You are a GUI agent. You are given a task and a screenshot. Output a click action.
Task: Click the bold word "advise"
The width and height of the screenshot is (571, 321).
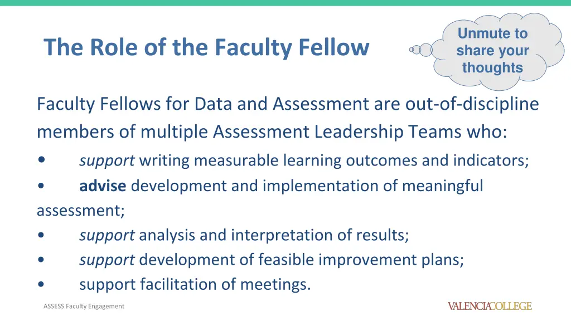click(x=103, y=186)
